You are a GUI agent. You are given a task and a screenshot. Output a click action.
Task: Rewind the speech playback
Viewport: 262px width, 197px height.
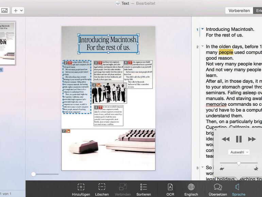[x=225, y=139]
